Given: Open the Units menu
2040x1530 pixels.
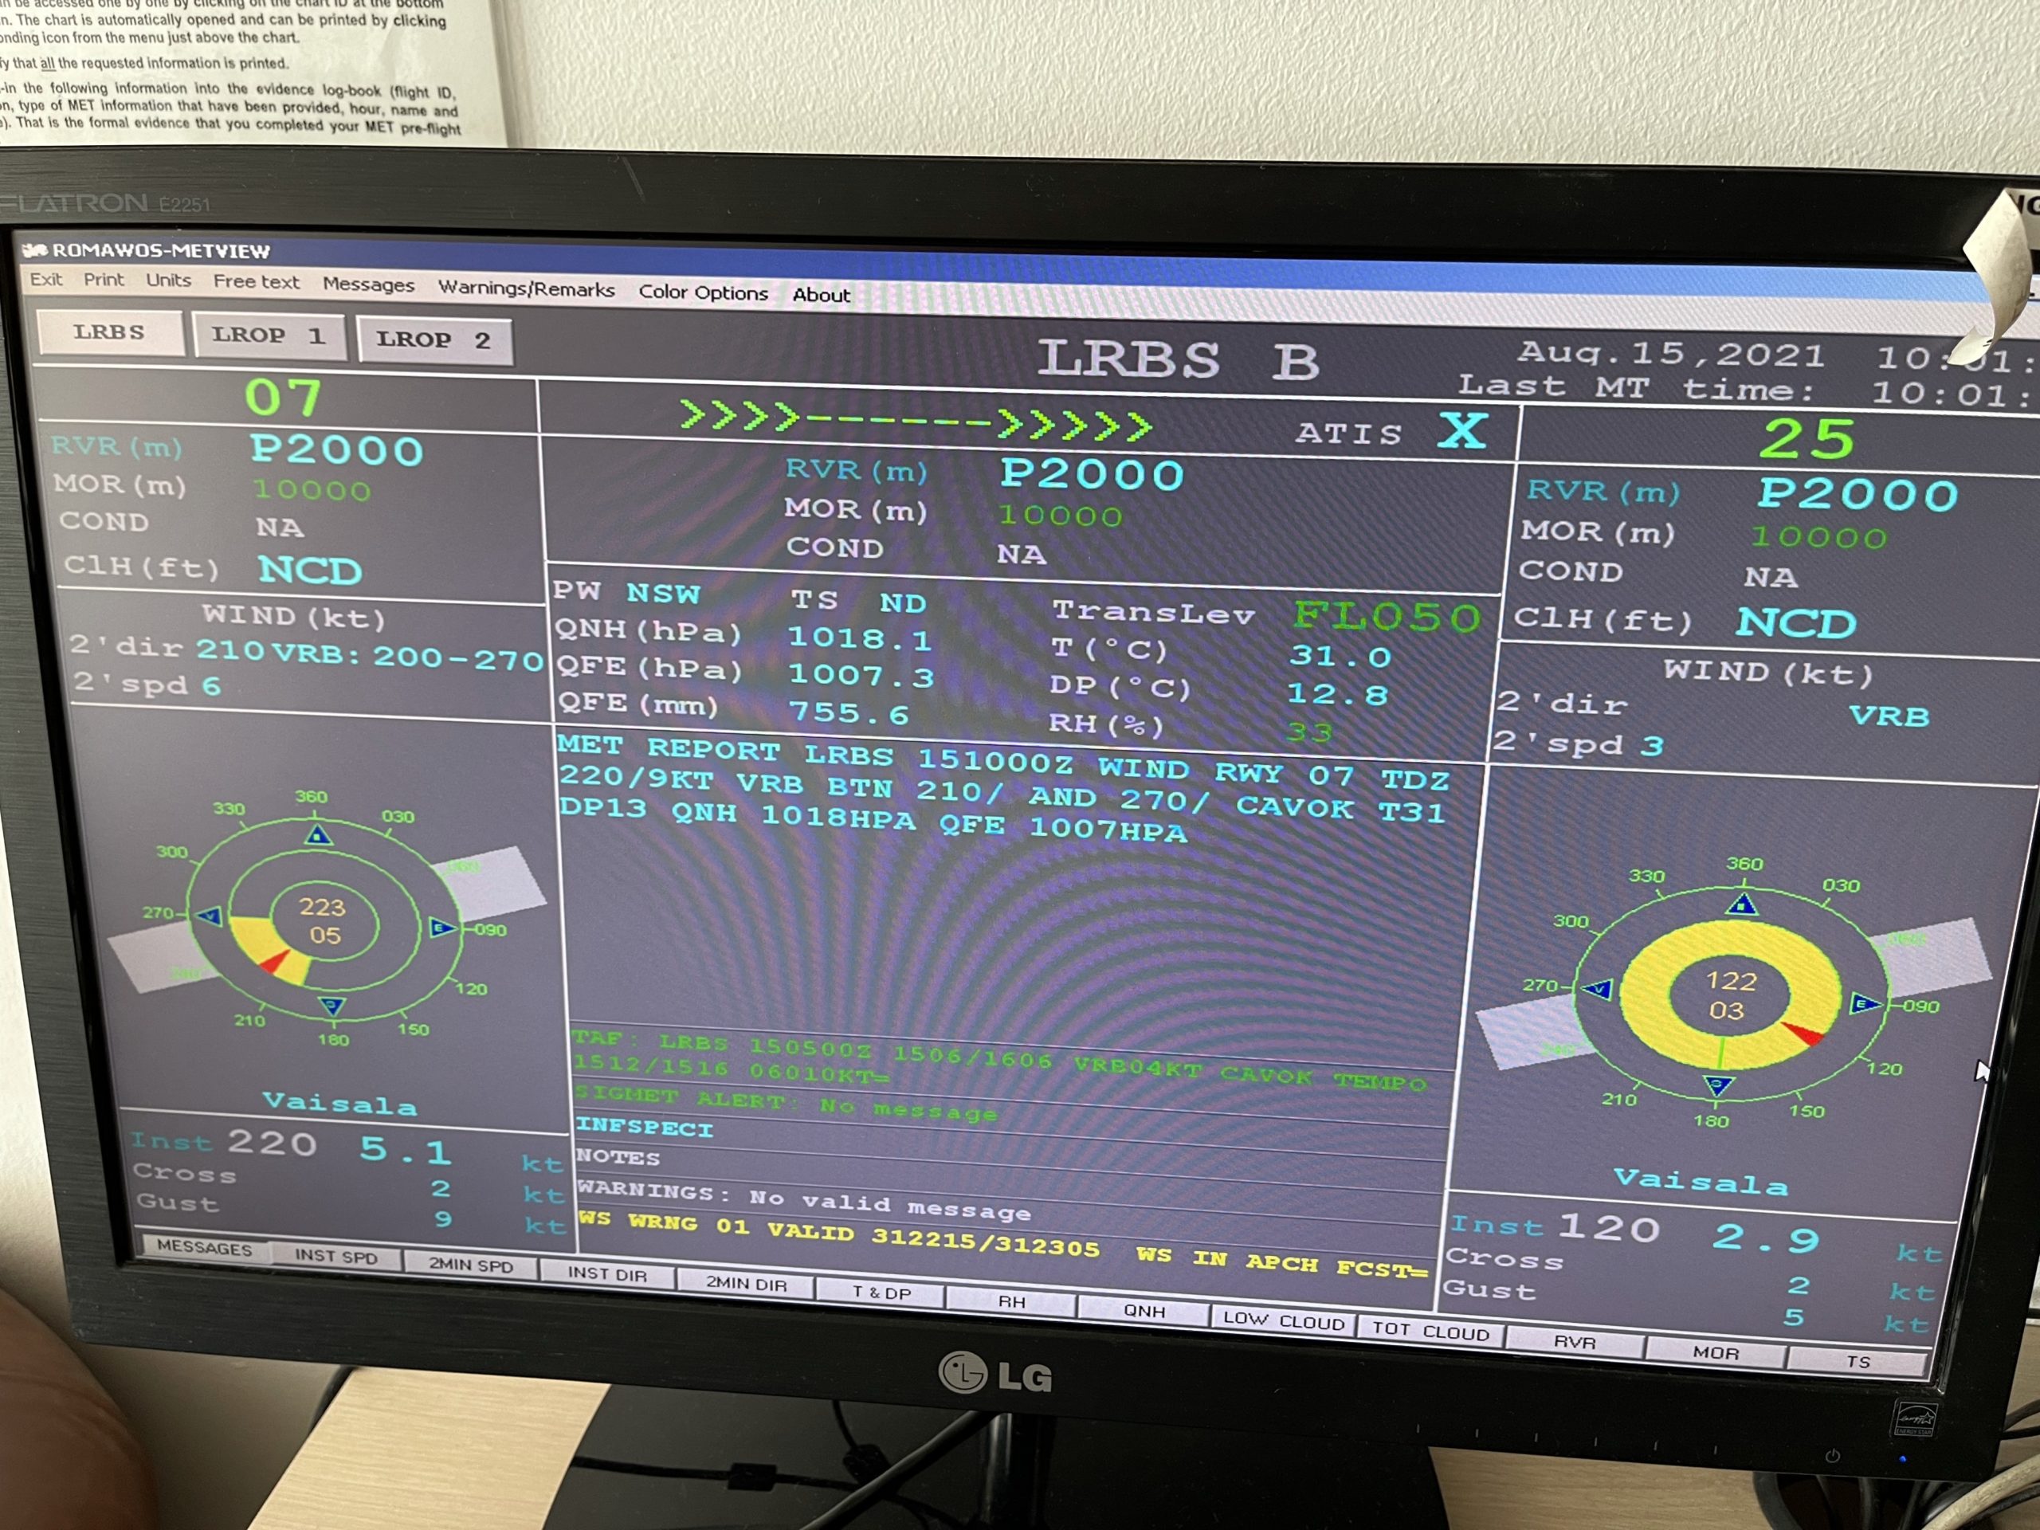Looking at the screenshot, I should pyautogui.click(x=168, y=280).
